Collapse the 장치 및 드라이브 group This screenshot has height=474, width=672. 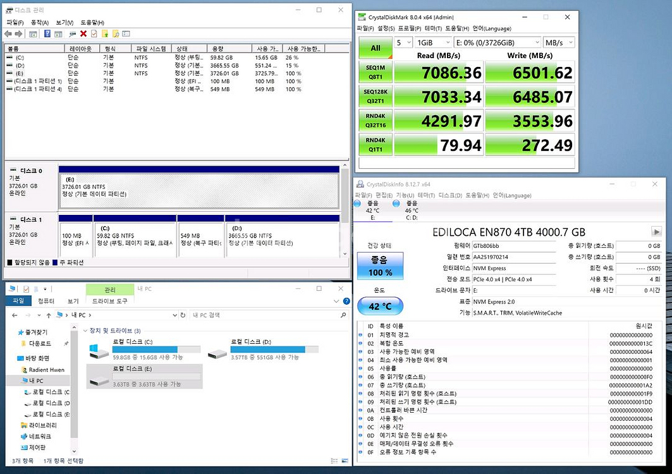(85, 331)
